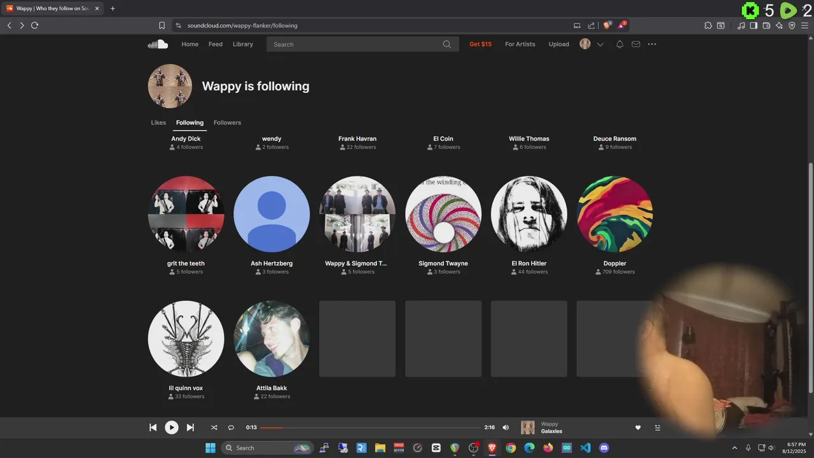Click the search magnifier icon
The height and width of the screenshot is (458, 814).
(447, 45)
